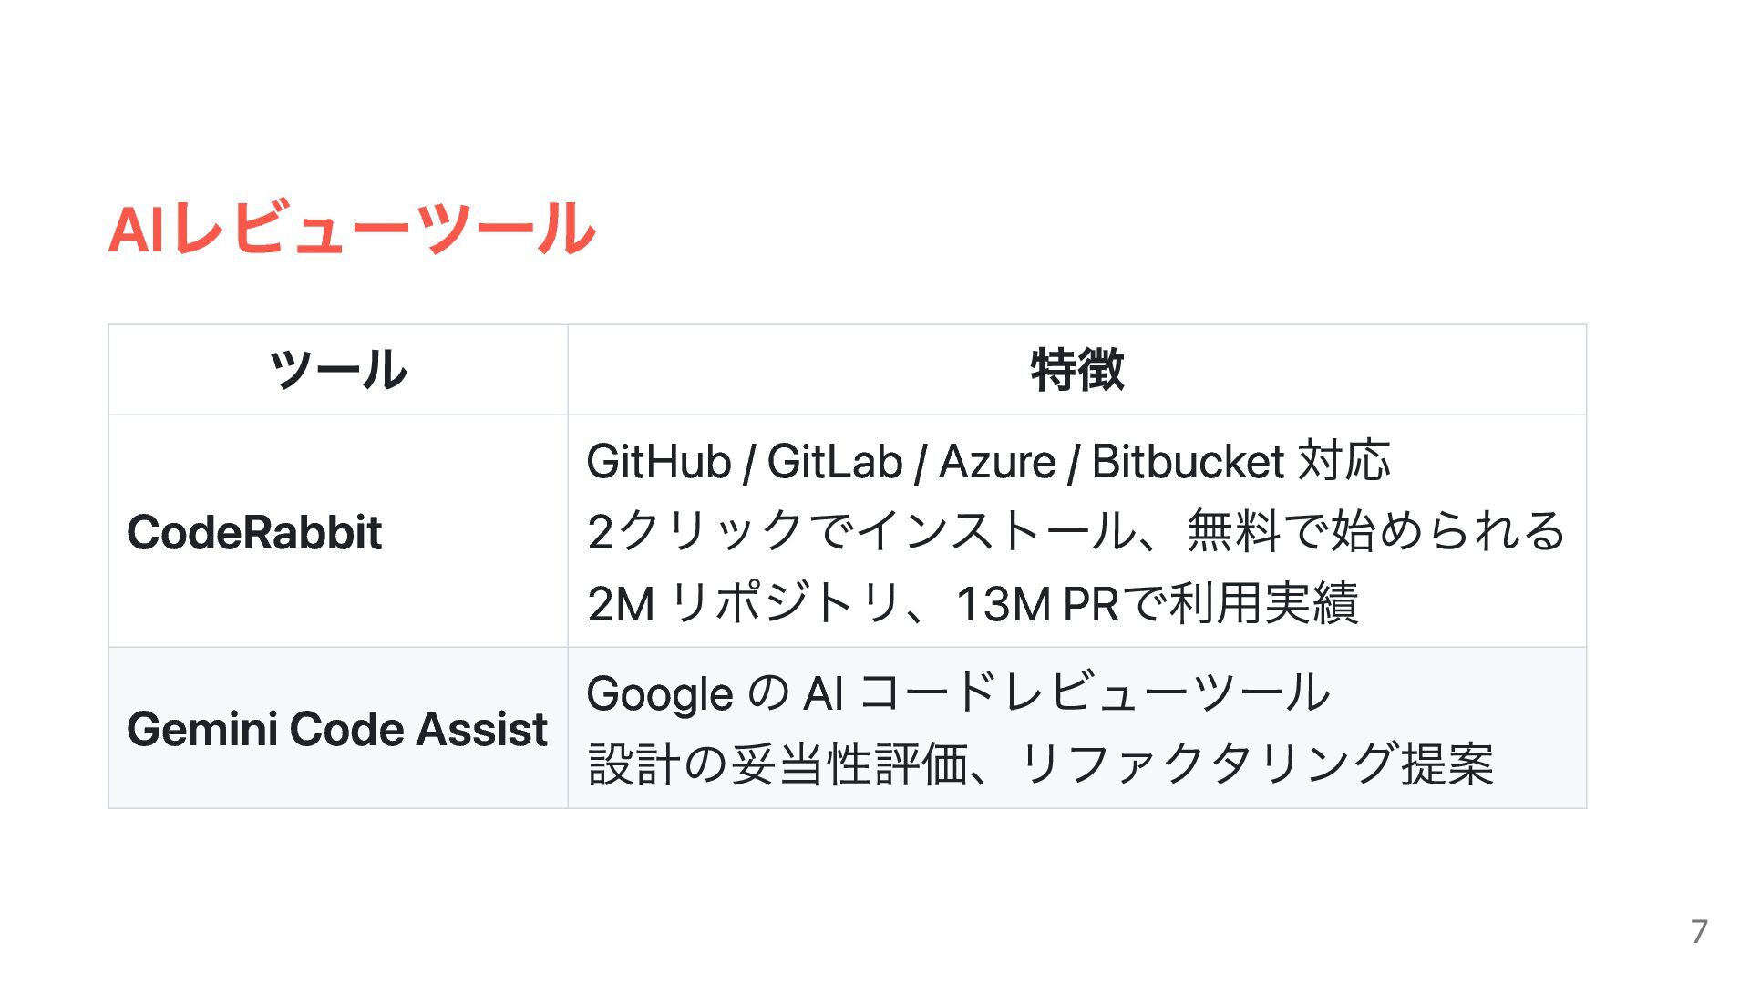Click the GitHub / GitLab / Azure / Bitbucket 対応 line
Image resolution: width=1750 pixels, height=984 pixels.
988,461
